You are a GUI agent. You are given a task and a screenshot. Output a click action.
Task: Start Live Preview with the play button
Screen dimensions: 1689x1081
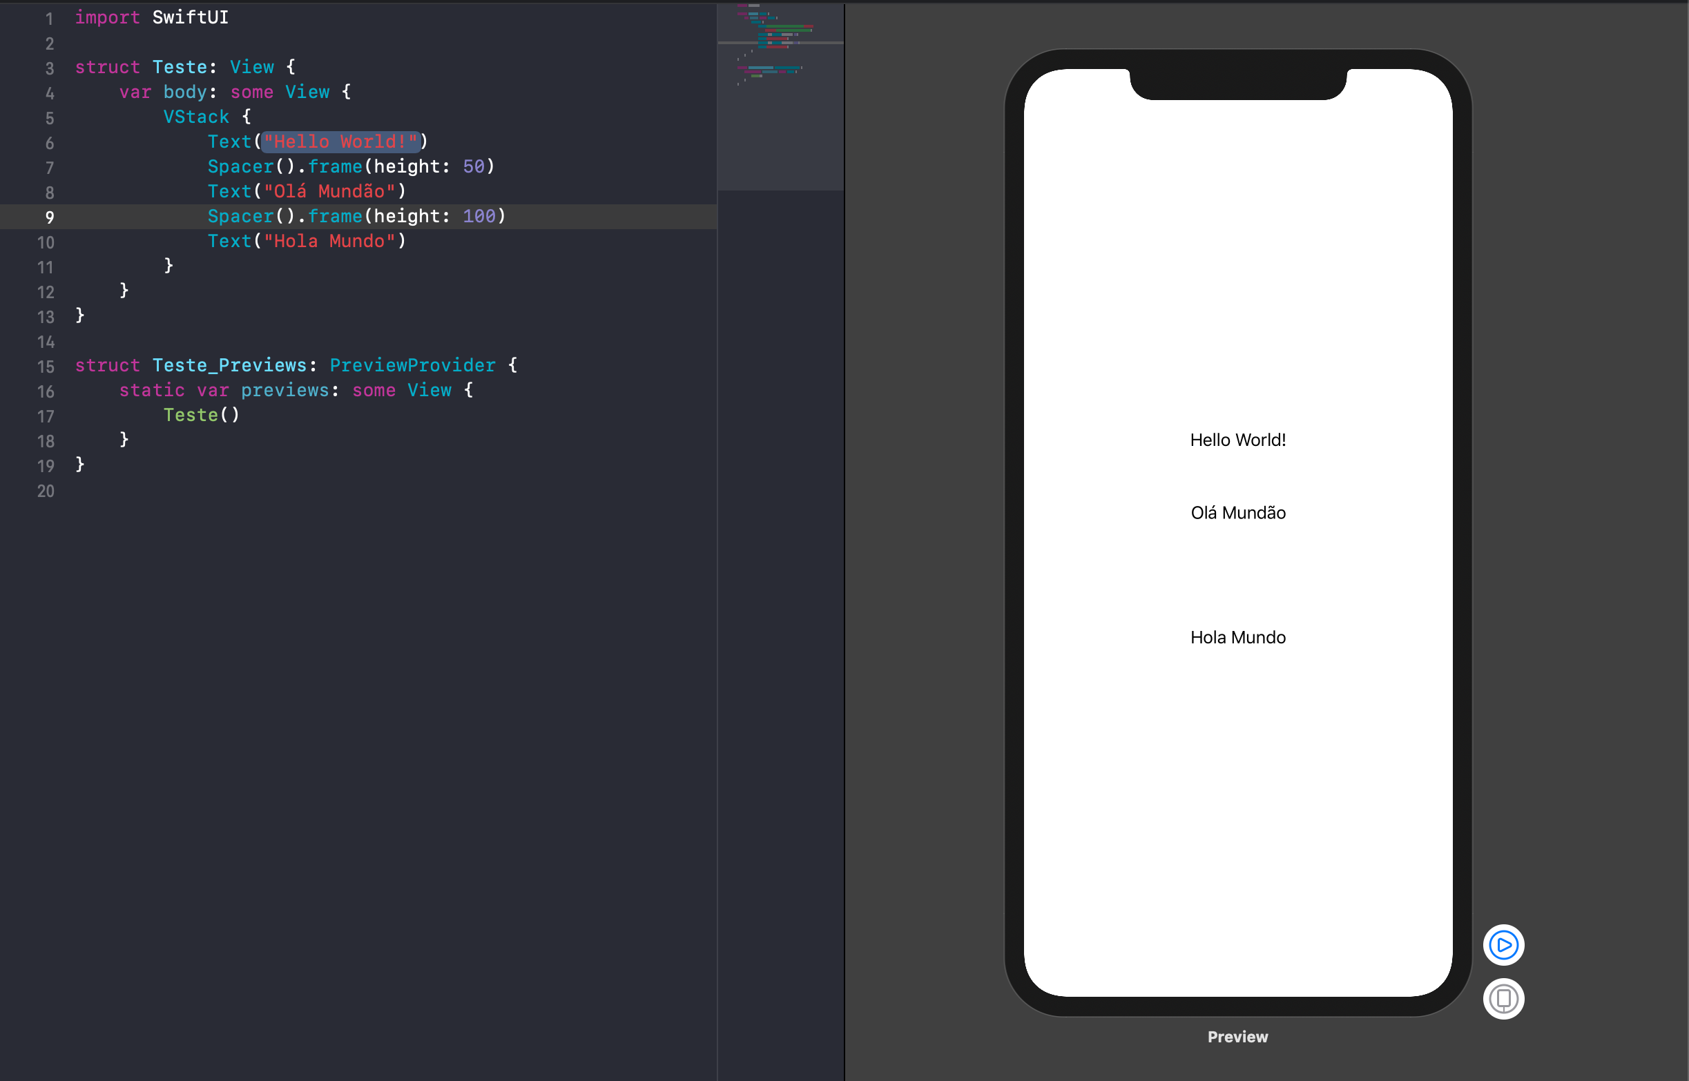pos(1503,945)
